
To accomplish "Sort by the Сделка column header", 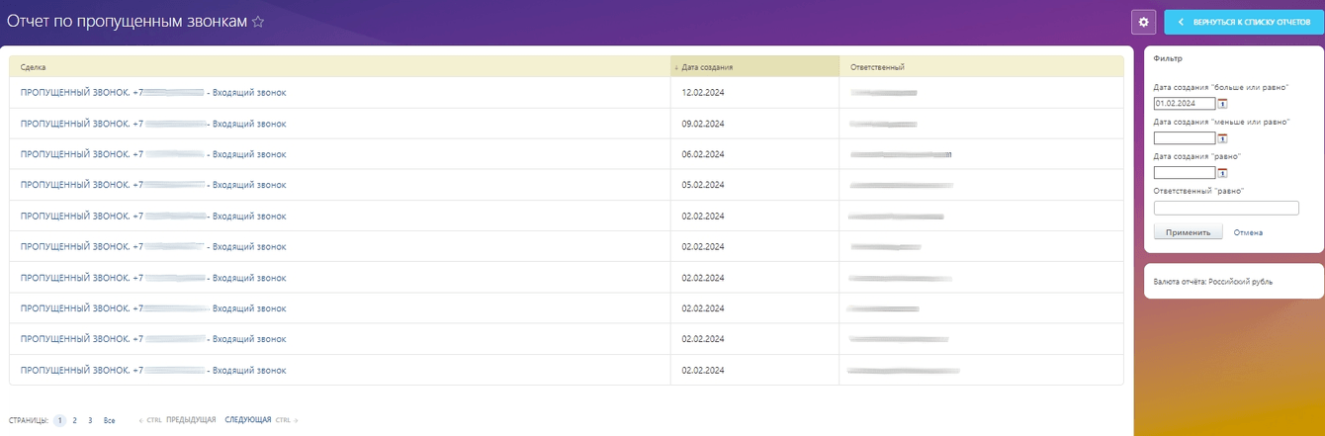I will pos(34,67).
